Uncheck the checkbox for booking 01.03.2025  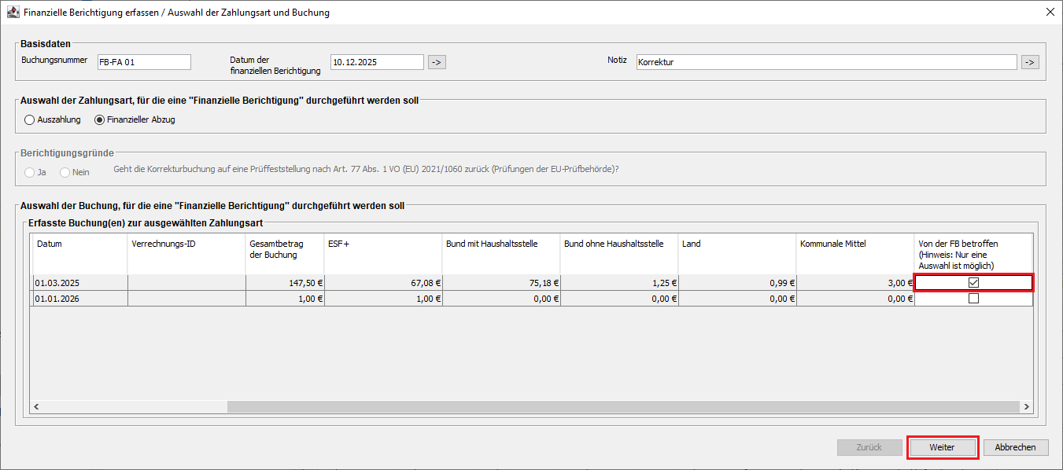[x=973, y=283]
